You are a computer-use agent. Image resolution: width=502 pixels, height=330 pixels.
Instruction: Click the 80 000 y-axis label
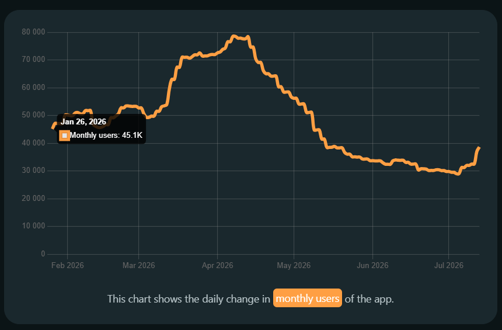click(x=33, y=32)
